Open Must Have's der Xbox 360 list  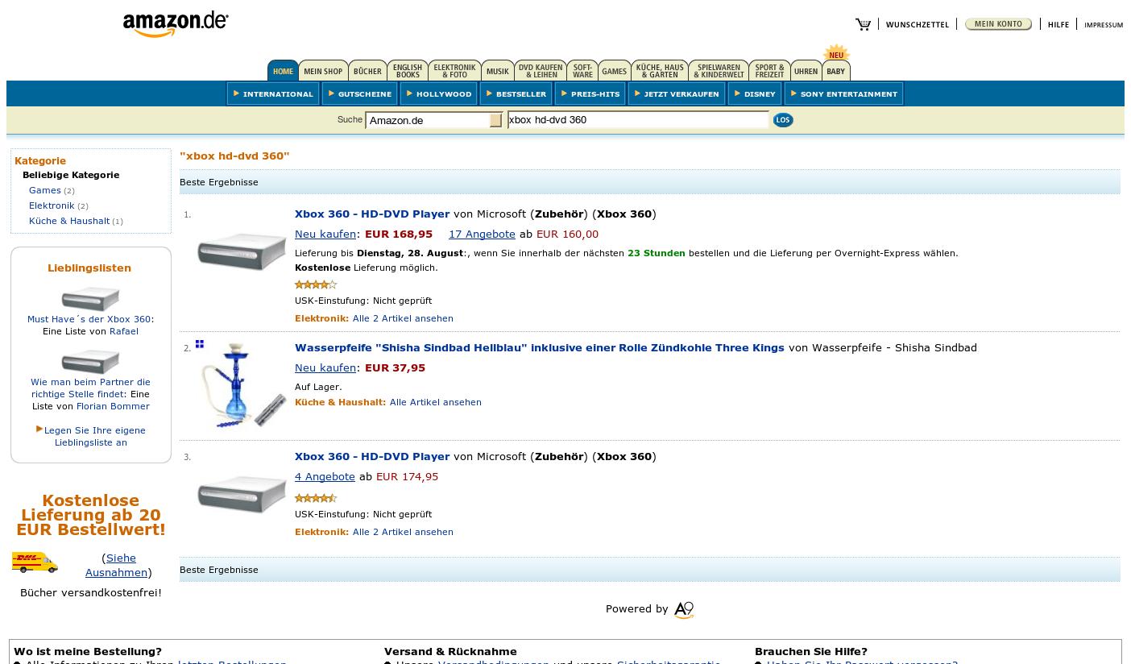pos(89,319)
